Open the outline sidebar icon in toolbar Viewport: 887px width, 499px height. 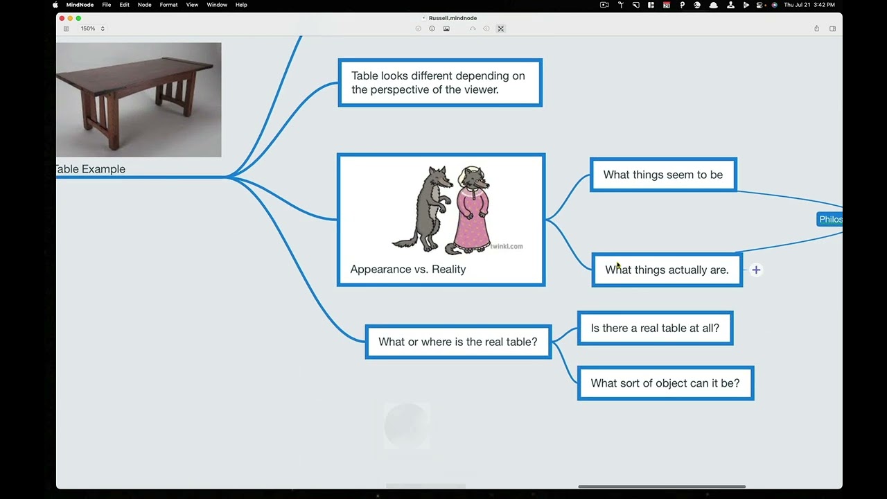[x=66, y=28]
